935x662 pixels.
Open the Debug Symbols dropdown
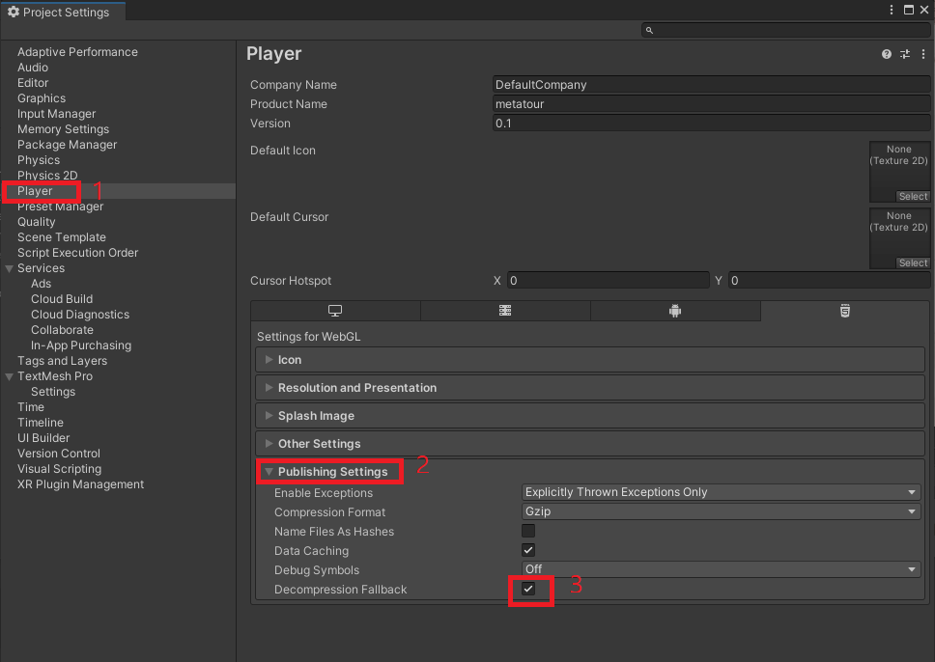click(721, 569)
